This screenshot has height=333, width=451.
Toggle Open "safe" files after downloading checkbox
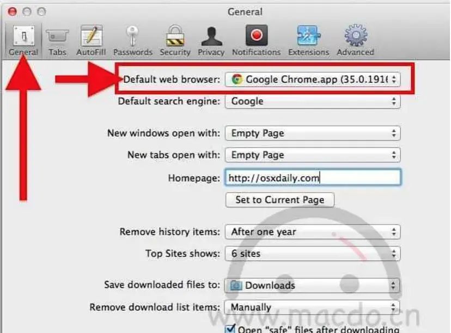point(230,329)
